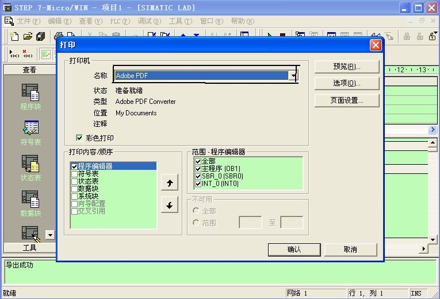
Task: Click the Save toolbar icon
Action: click(41, 36)
